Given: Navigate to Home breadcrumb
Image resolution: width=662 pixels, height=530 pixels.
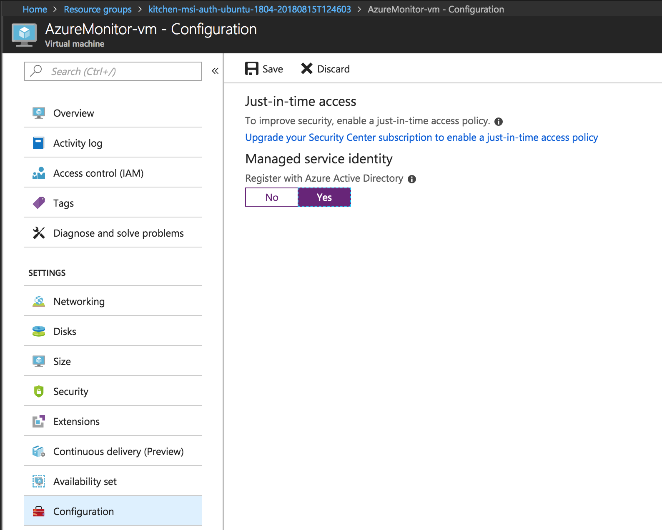Looking at the screenshot, I should click(35, 9).
